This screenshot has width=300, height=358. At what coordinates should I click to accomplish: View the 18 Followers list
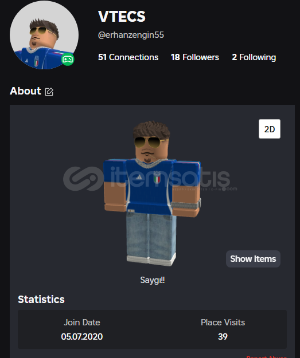[195, 57]
